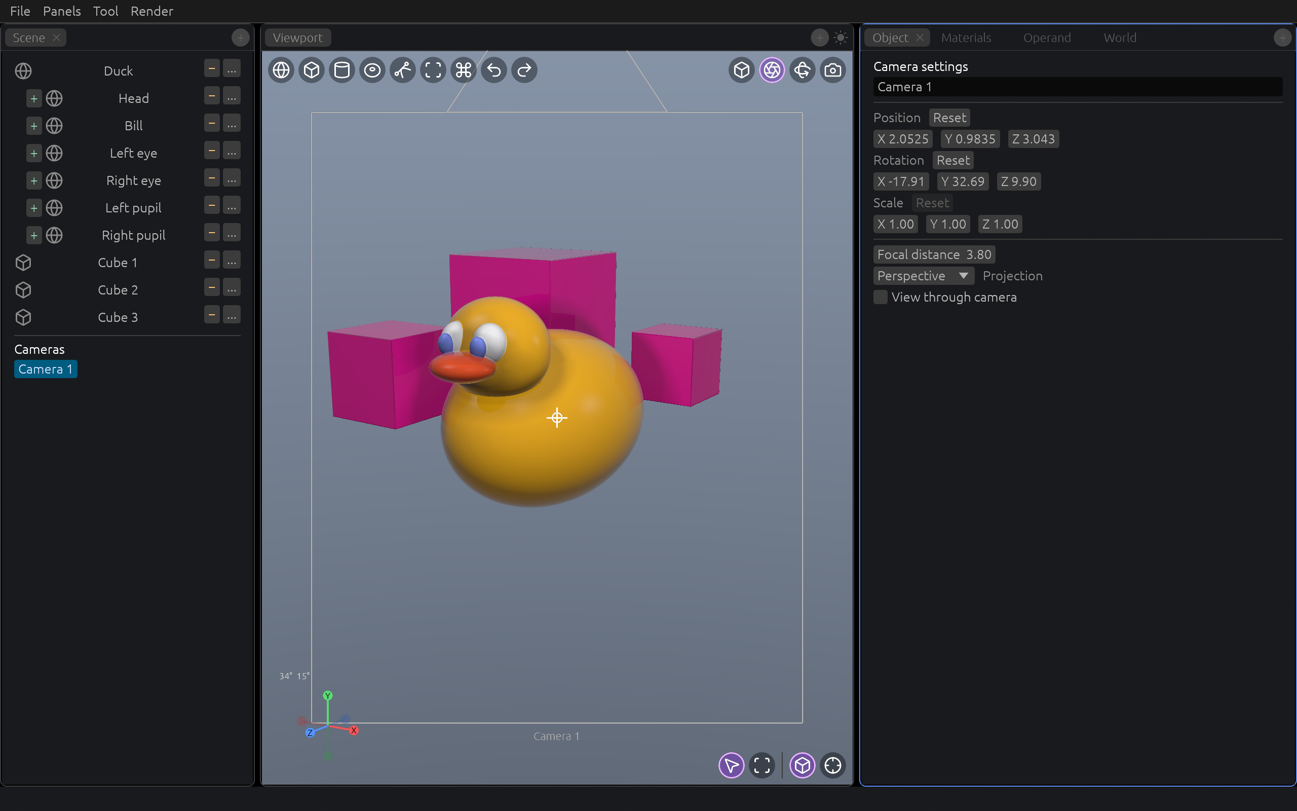The height and width of the screenshot is (811, 1297).
Task: Switch to the World tab
Action: pyautogui.click(x=1120, y=38)
